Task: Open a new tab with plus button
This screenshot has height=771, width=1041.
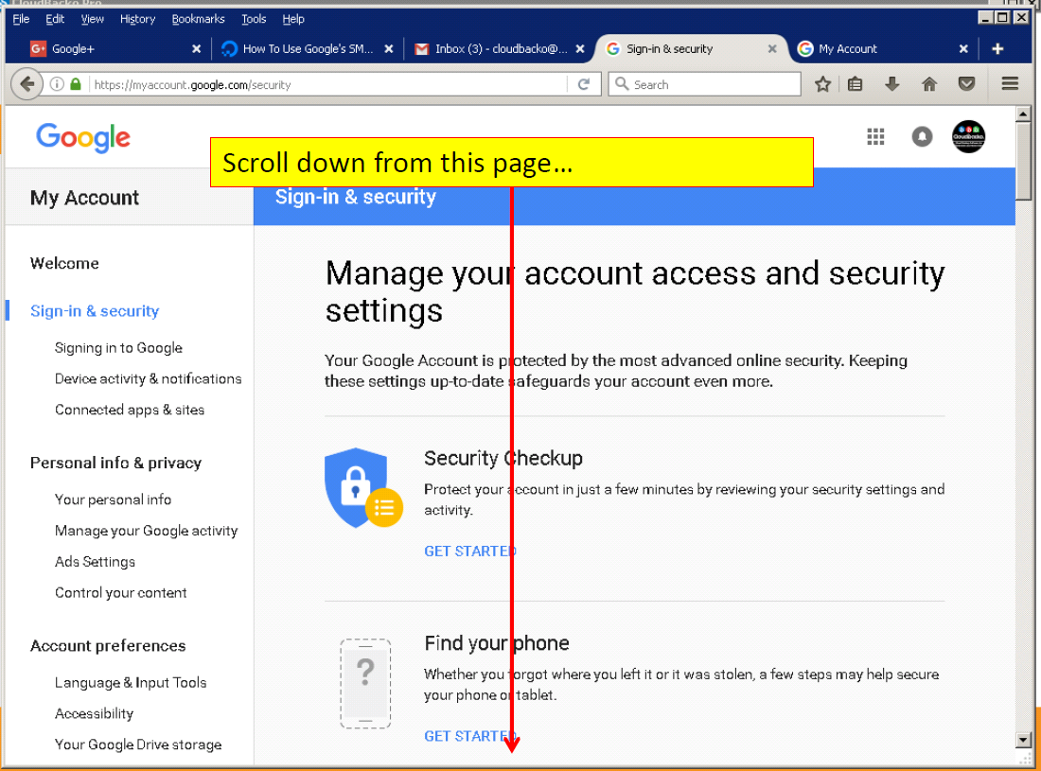Action: click(x=997, y=48)
